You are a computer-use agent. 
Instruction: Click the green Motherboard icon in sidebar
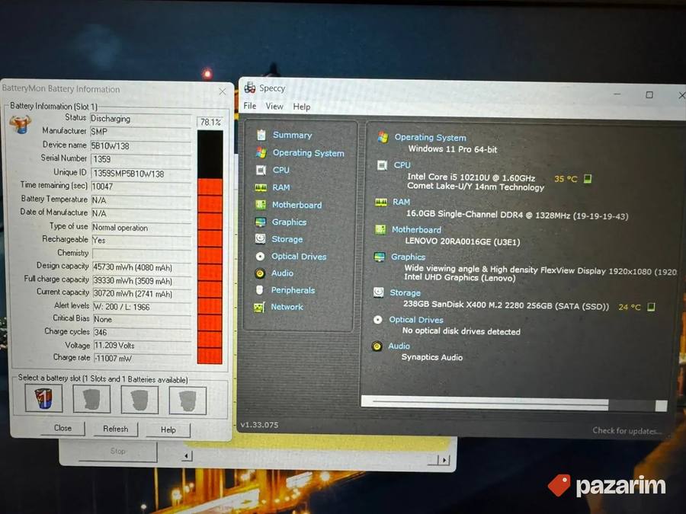click(261, 205)
